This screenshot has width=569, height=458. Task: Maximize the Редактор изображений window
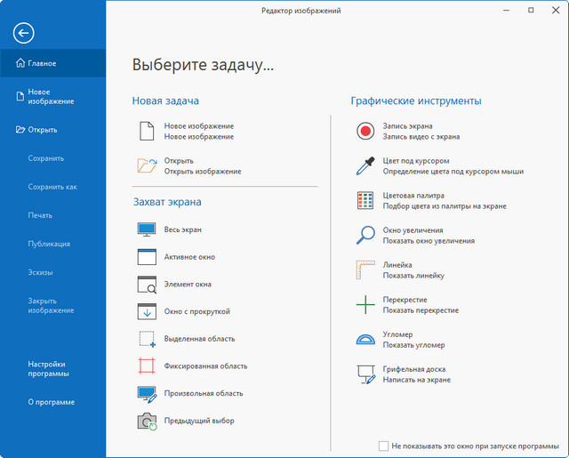pos(531,10)
